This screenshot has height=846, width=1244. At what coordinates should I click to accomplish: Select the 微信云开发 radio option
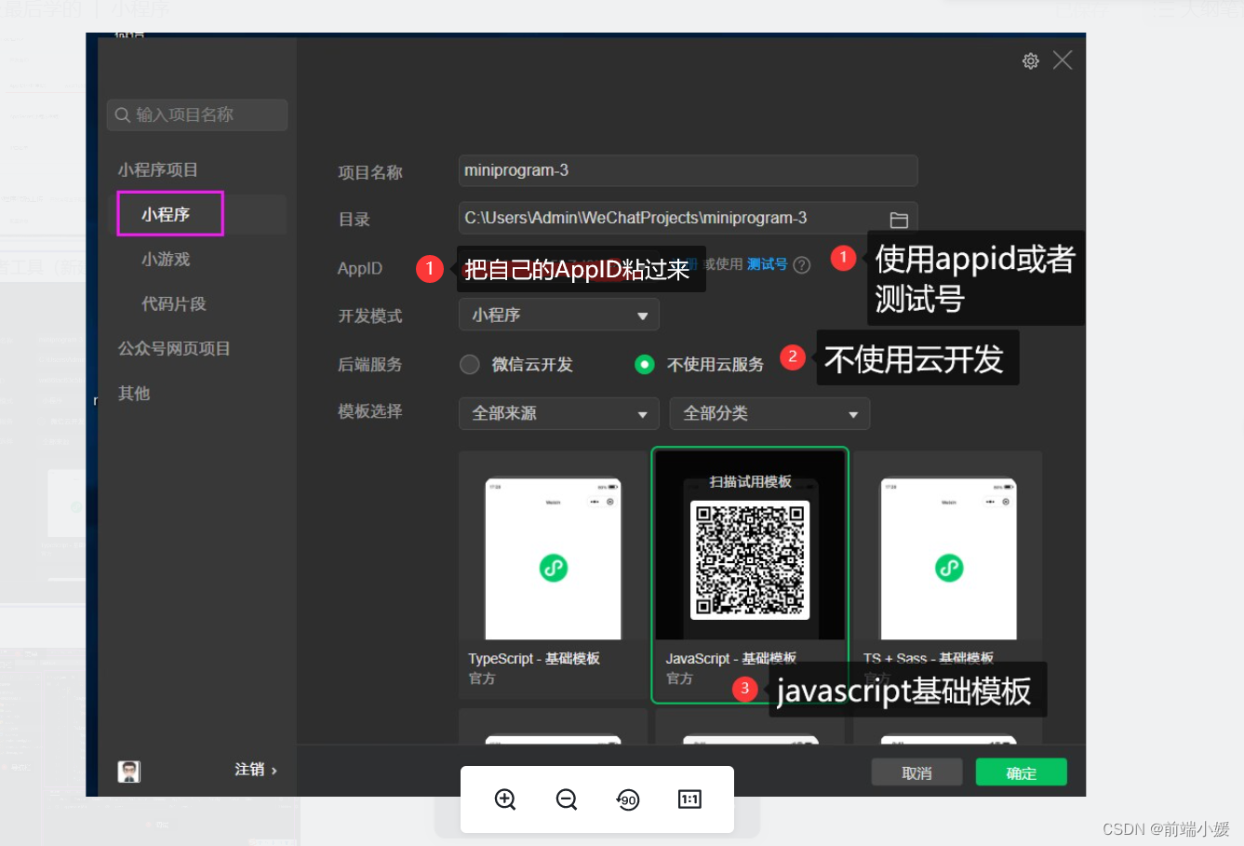(x=470, y=364)
